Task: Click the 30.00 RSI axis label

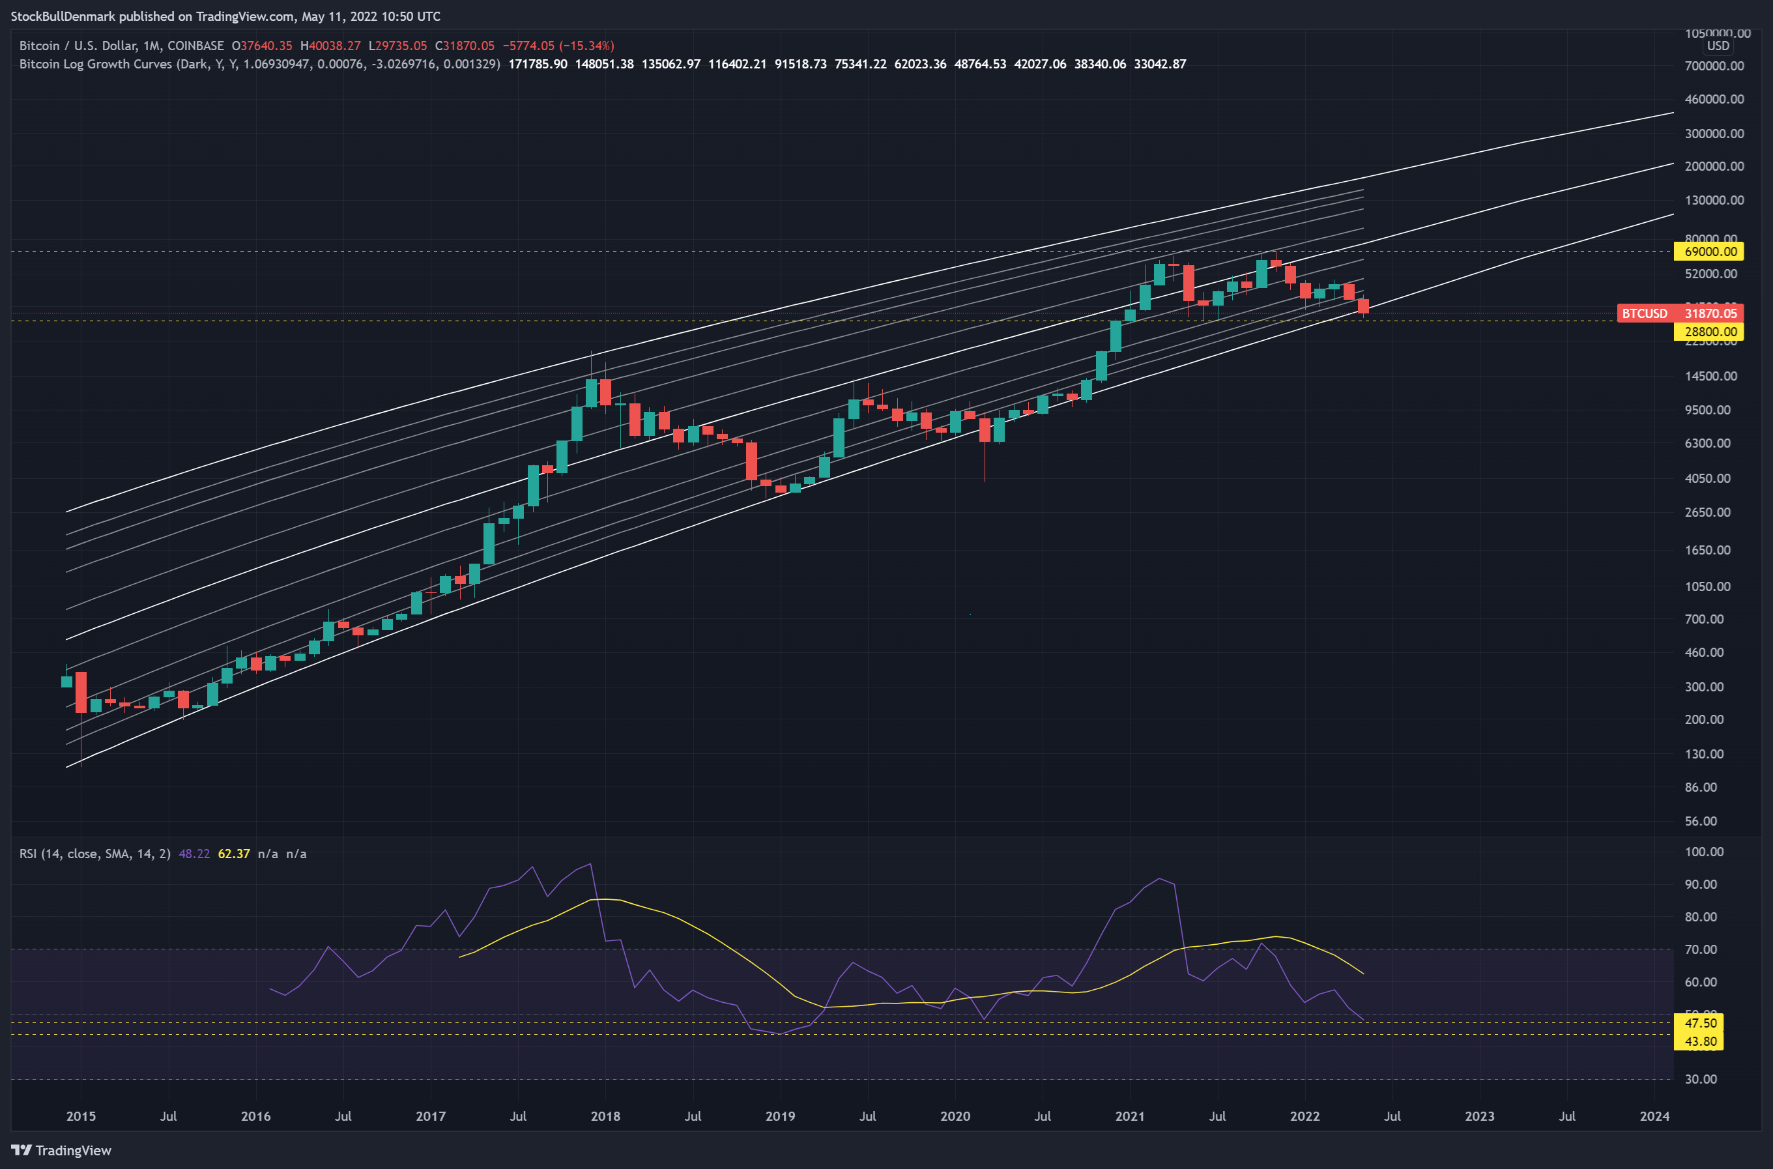Action: coord(1701,1079)
